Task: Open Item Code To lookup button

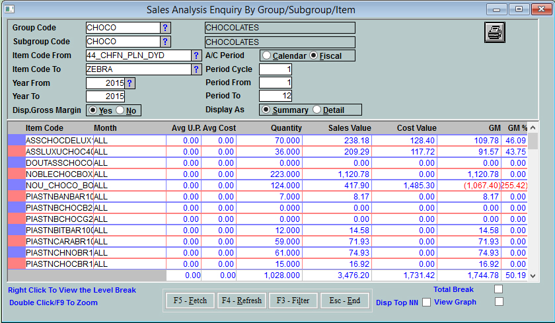Action: click(x=196, y=69)
